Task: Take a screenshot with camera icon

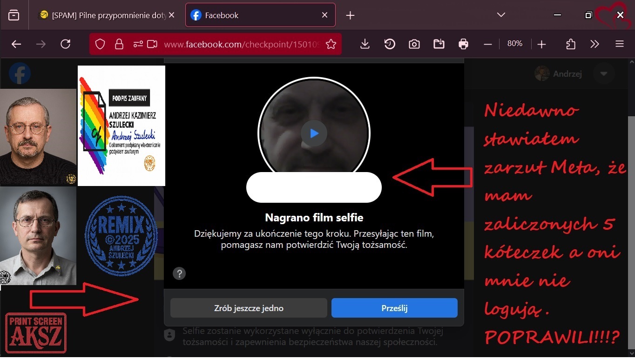Action: pos(414,44)
